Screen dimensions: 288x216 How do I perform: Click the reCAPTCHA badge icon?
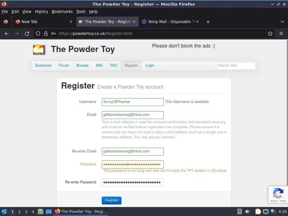tap(278, 193)
